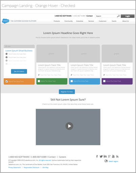The width and height of the screenshot is (136, 173).
Task: Open the RSS feed icon
Action: (x=117, y=156)
